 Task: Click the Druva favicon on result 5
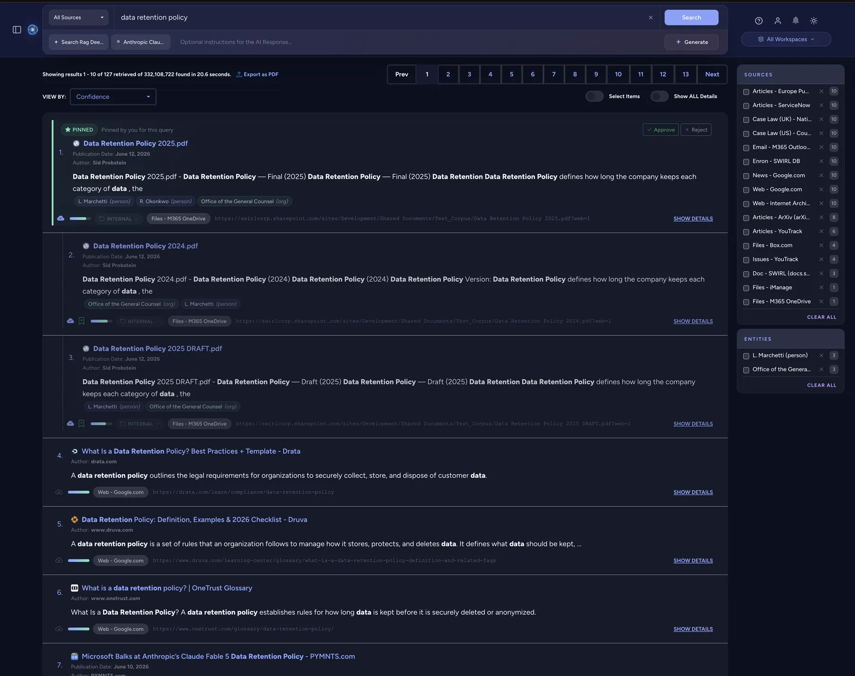click(75, 520)
